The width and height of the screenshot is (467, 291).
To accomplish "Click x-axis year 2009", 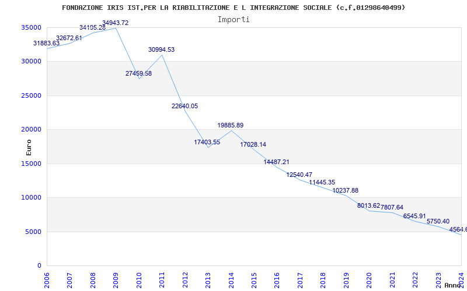I will coord(116,280).
